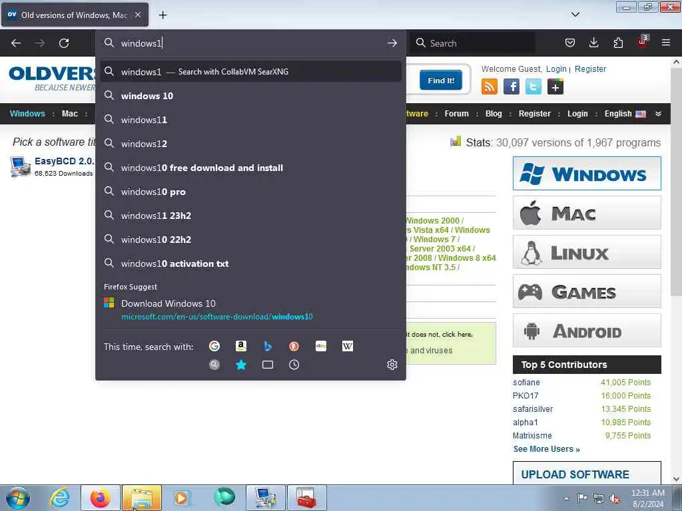
Task: Open the EasyBCD software icon
Action: click(20, 167)
